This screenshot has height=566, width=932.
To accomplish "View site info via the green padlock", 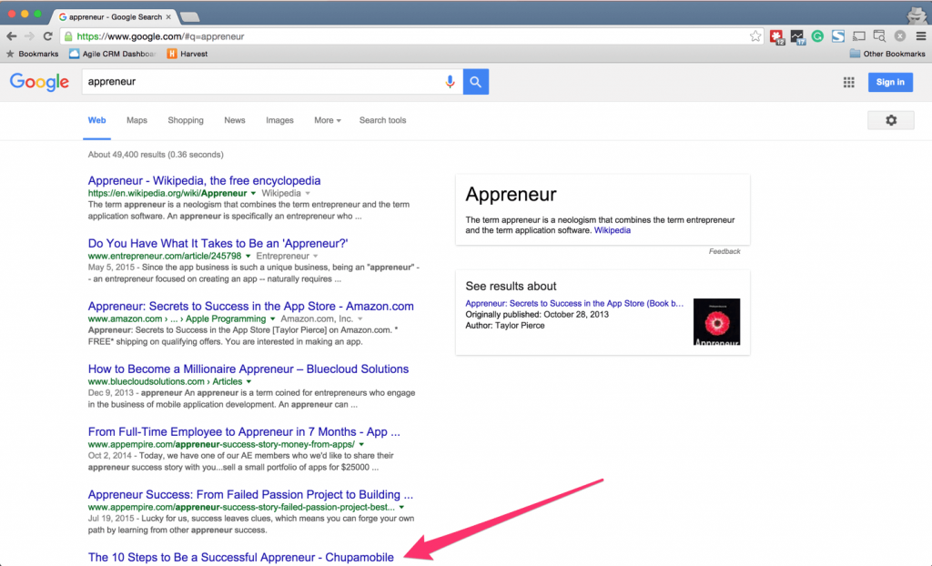I will point(68,36).
